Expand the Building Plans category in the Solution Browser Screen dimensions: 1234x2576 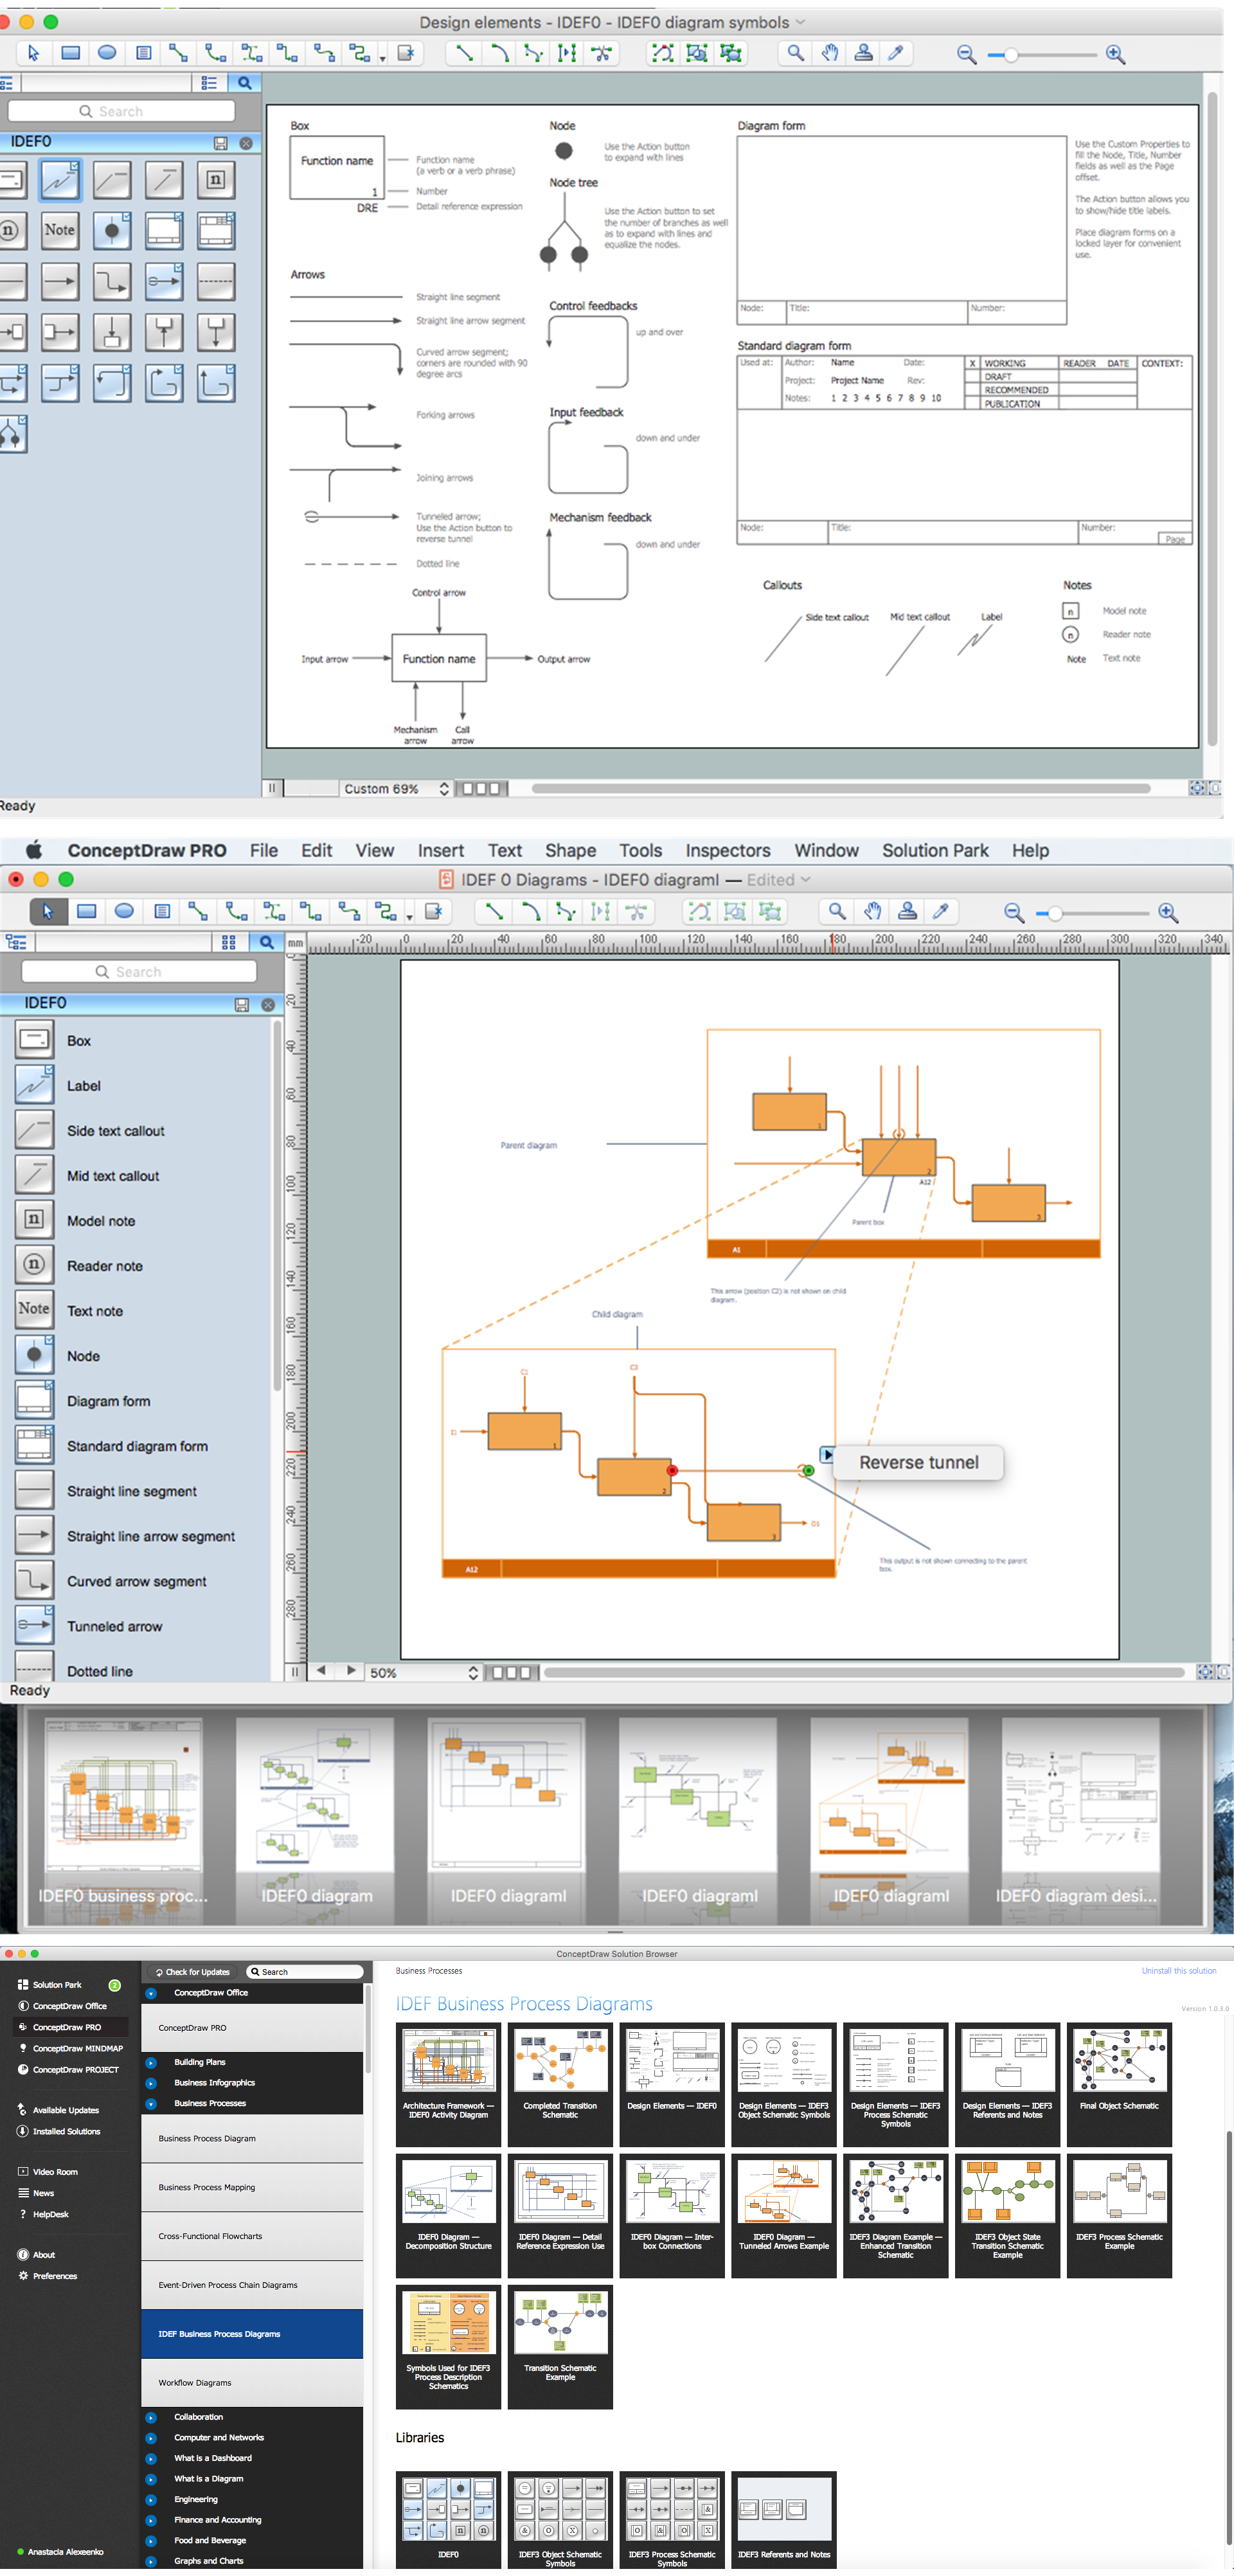[151, 2062]
